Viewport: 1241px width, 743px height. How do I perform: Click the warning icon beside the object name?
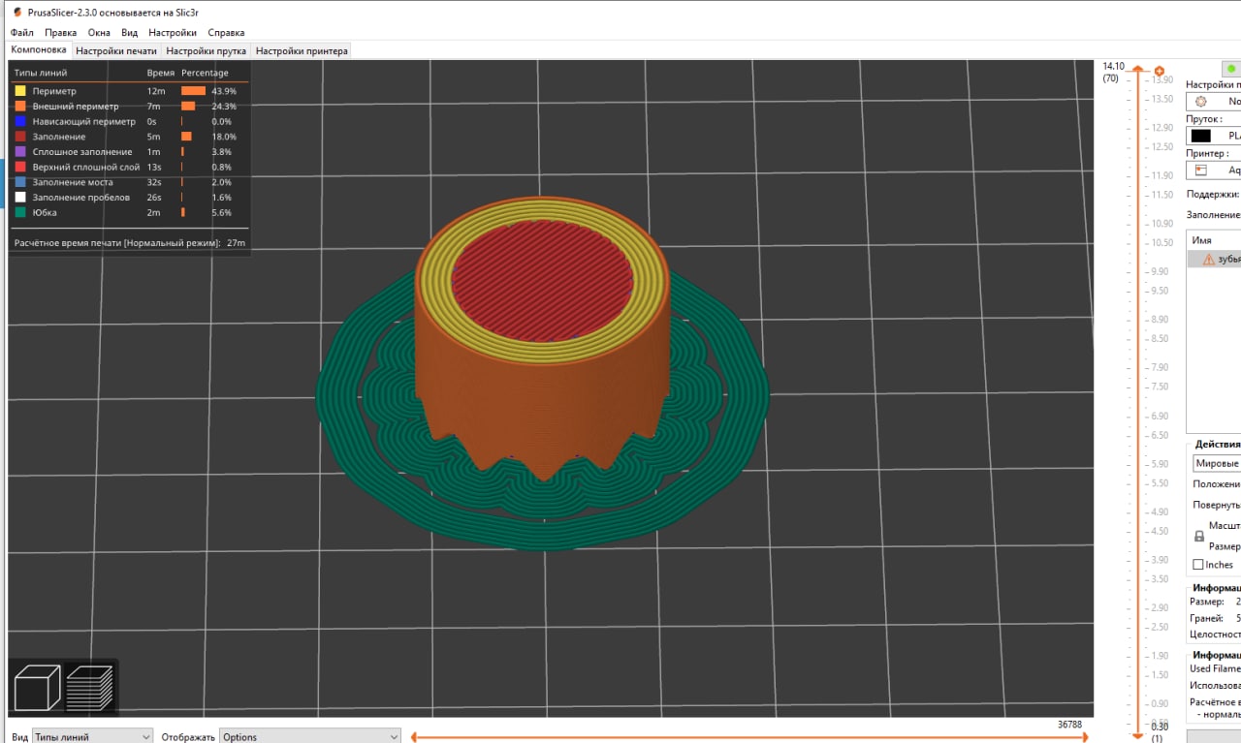pyautogui.click(x=1208, y=260)
